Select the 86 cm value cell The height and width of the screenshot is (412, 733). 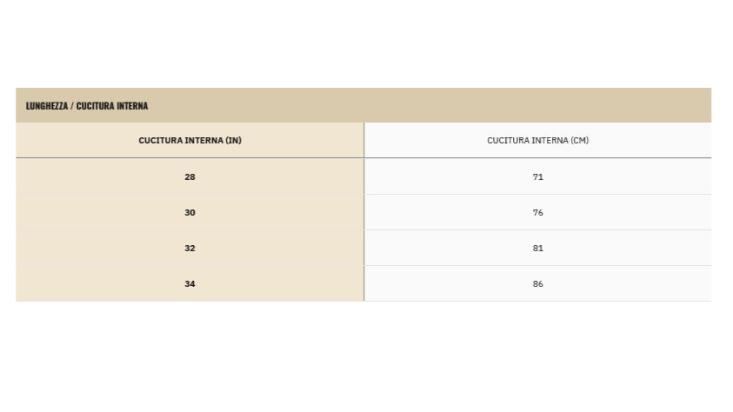pyautogui.click(x=537, y=283)
